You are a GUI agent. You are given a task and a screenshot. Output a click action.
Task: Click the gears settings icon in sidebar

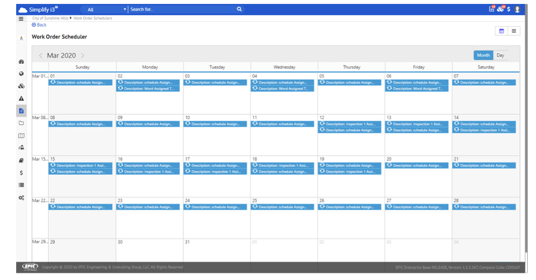coord(21,197)
